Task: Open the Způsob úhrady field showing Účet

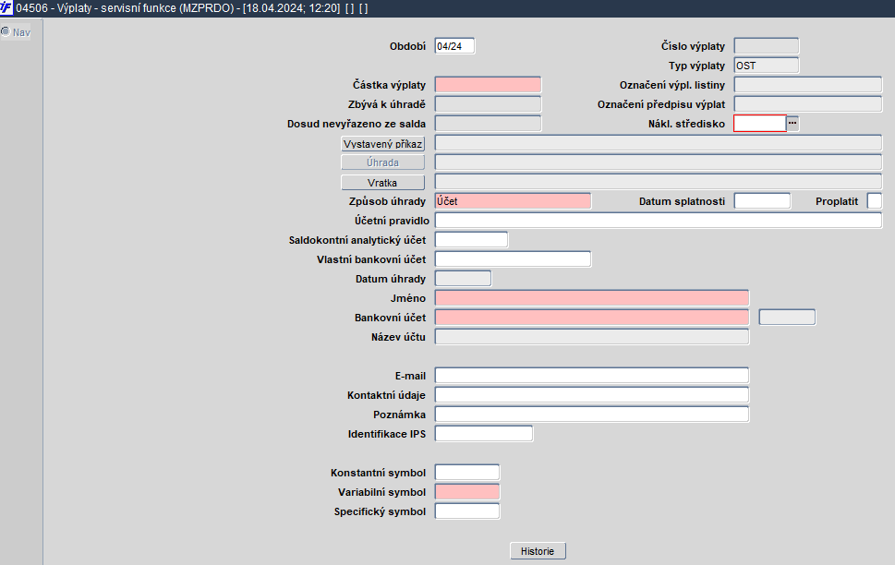Action: click(514, 201)
